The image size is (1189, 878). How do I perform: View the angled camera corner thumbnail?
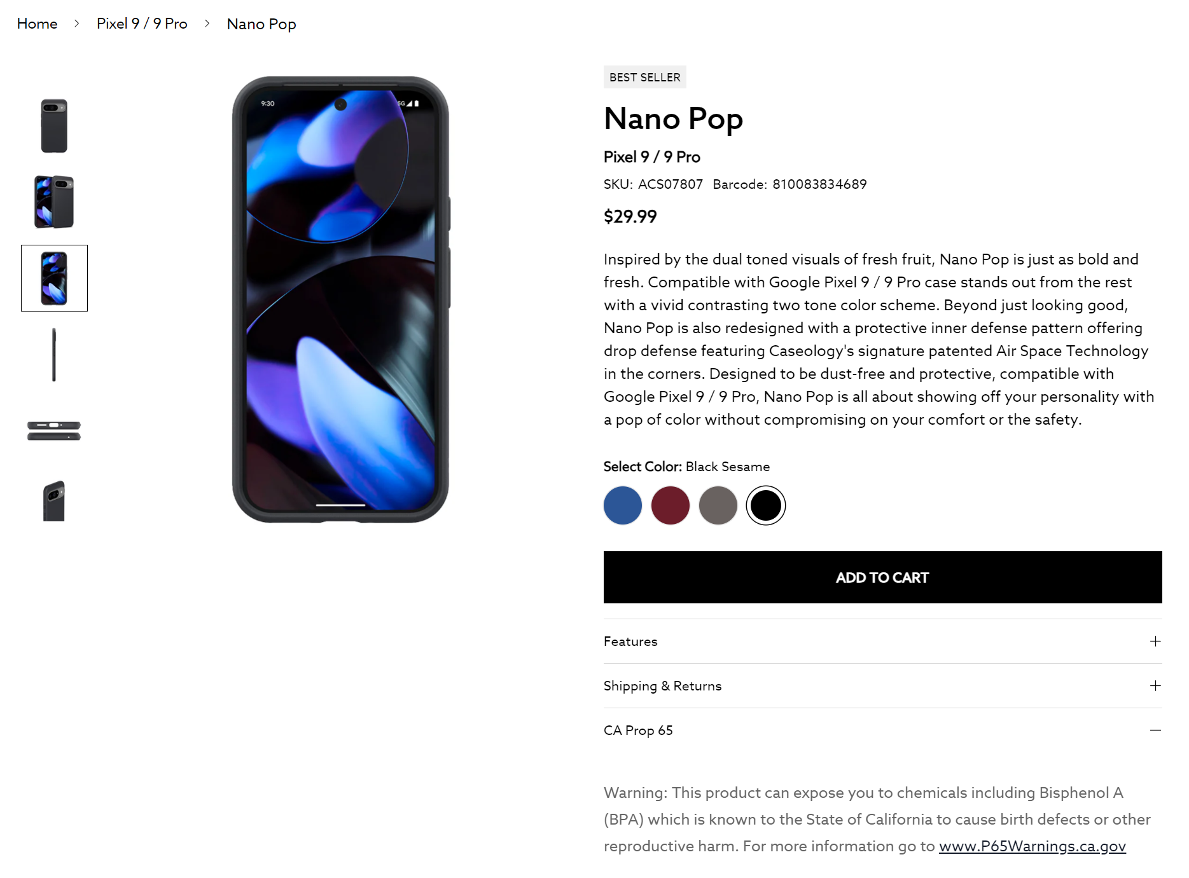(x=54, y=501)
